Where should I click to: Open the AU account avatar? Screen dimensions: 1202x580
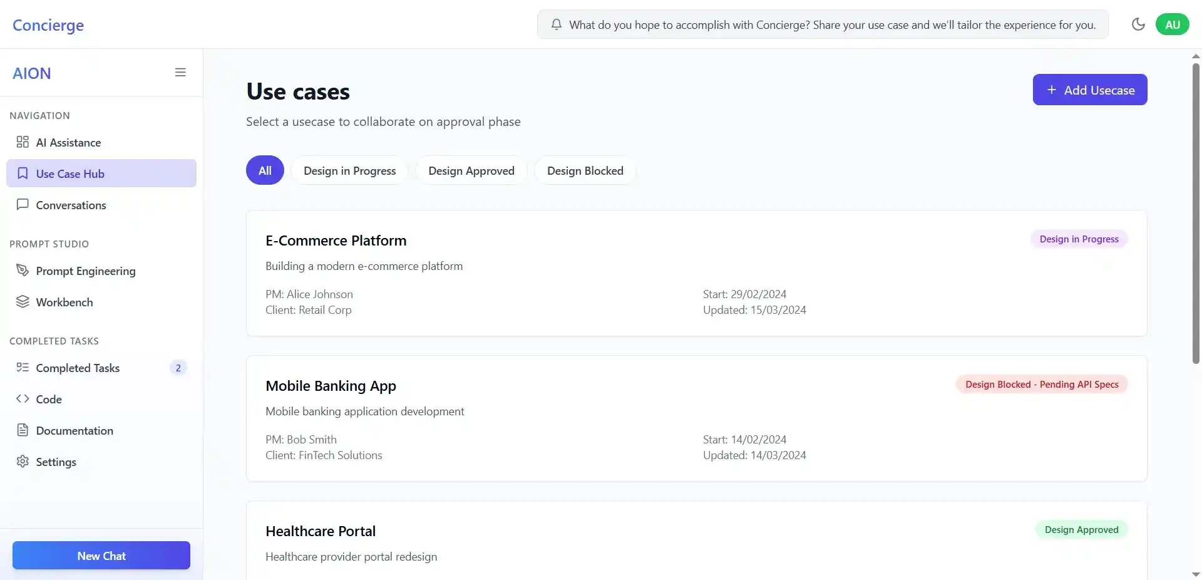point(1173,24)
